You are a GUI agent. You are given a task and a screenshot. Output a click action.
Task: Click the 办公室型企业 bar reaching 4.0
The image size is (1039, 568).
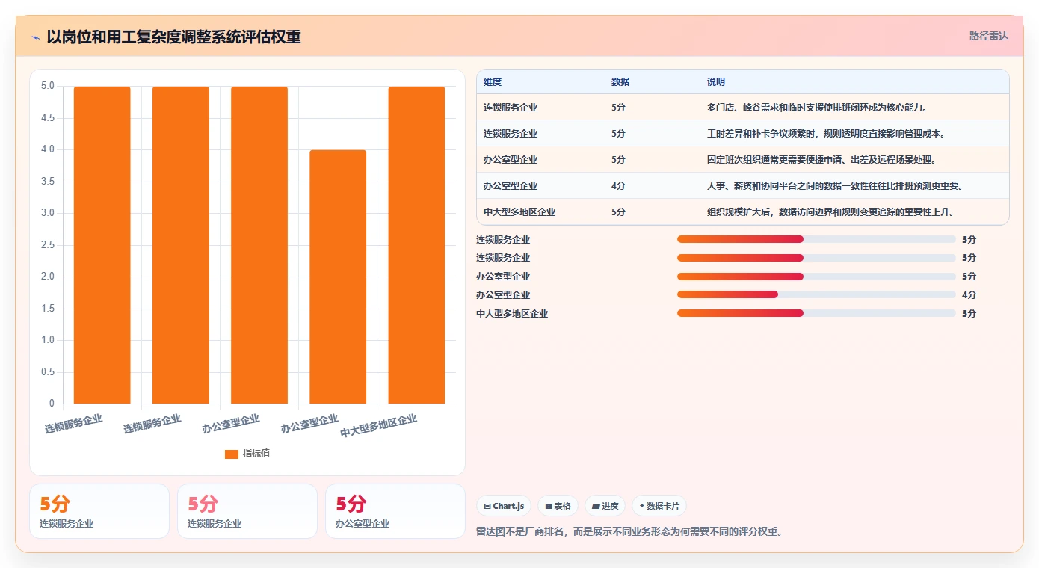pyautogui.click(x=338, y=277)
